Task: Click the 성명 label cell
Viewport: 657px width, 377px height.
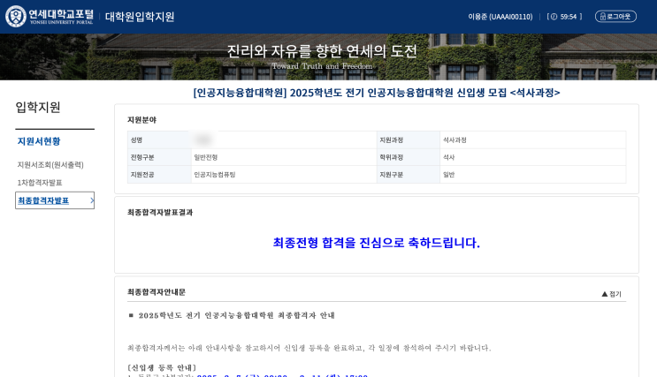Action: coord(159,139)
